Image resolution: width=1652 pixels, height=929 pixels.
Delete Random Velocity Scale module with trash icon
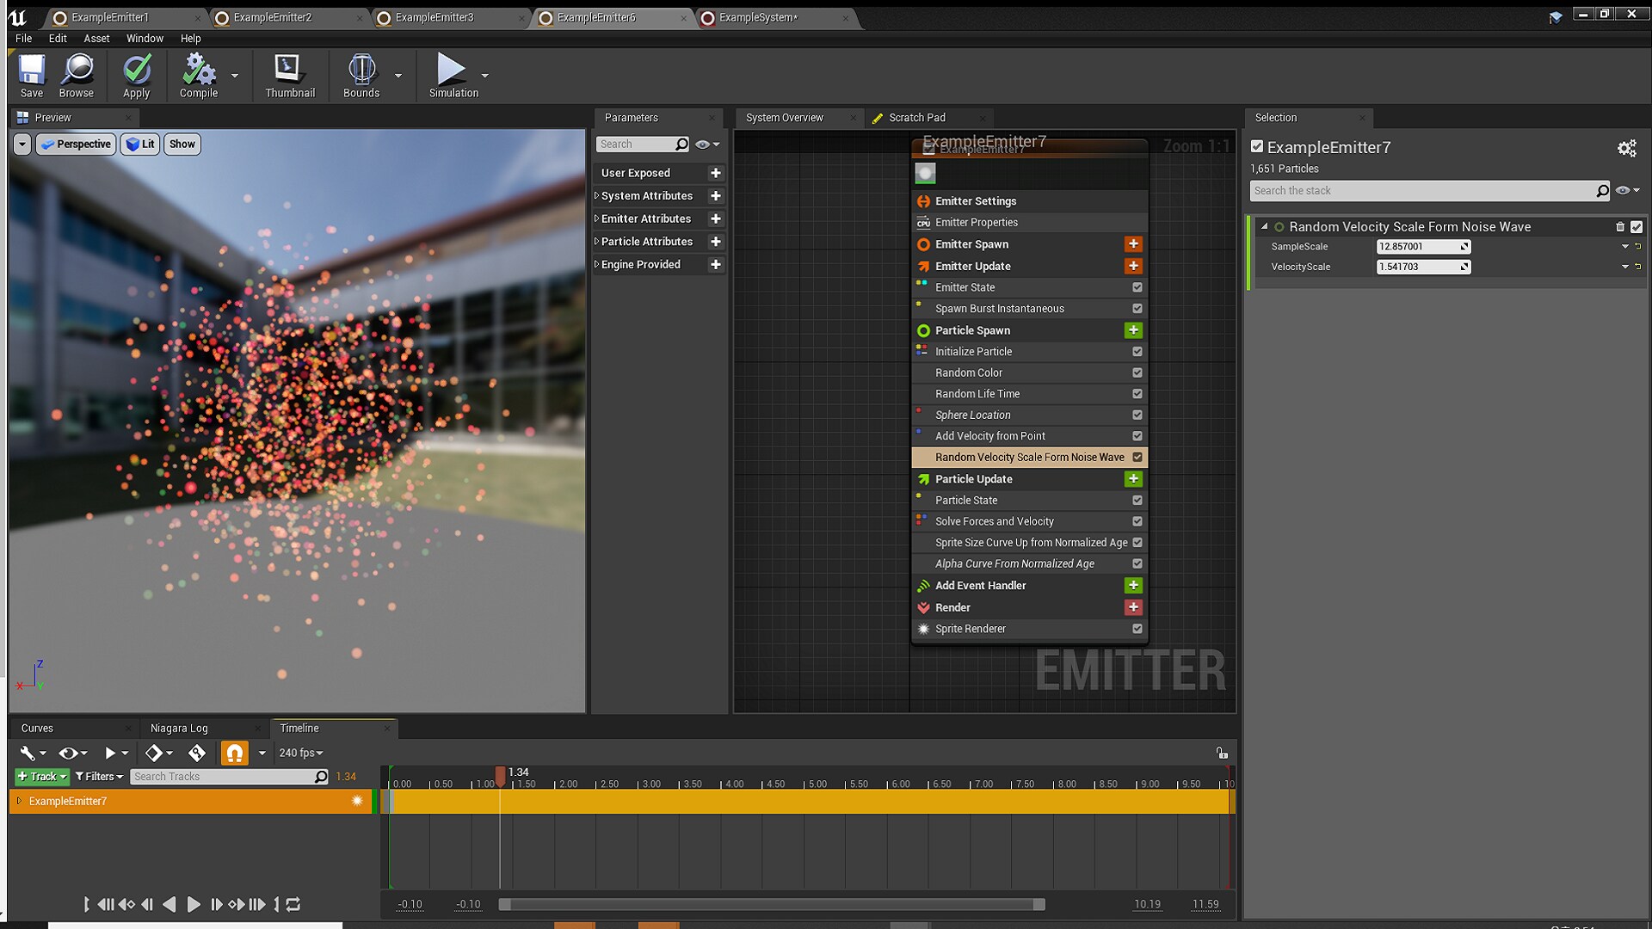1620,227
